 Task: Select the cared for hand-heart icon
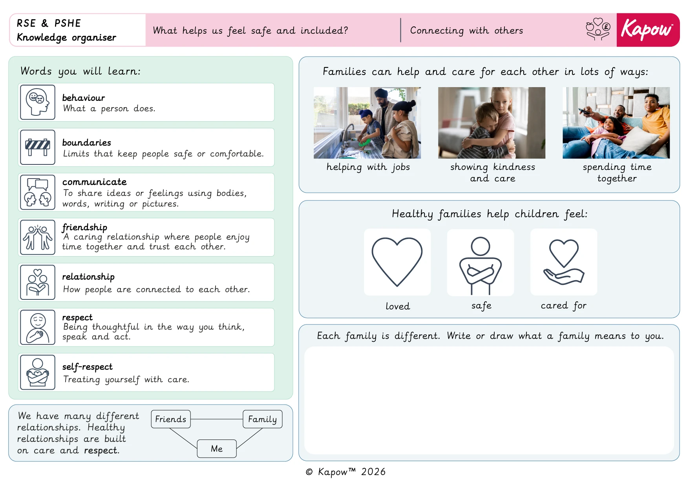pyautogui.click(x=564, y=262)
